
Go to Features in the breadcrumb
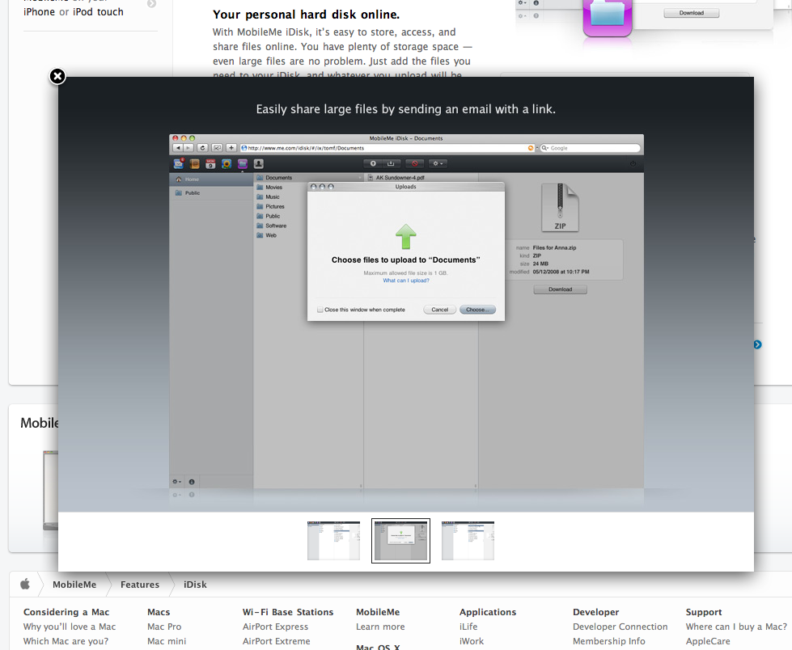[x=140, y=585]
